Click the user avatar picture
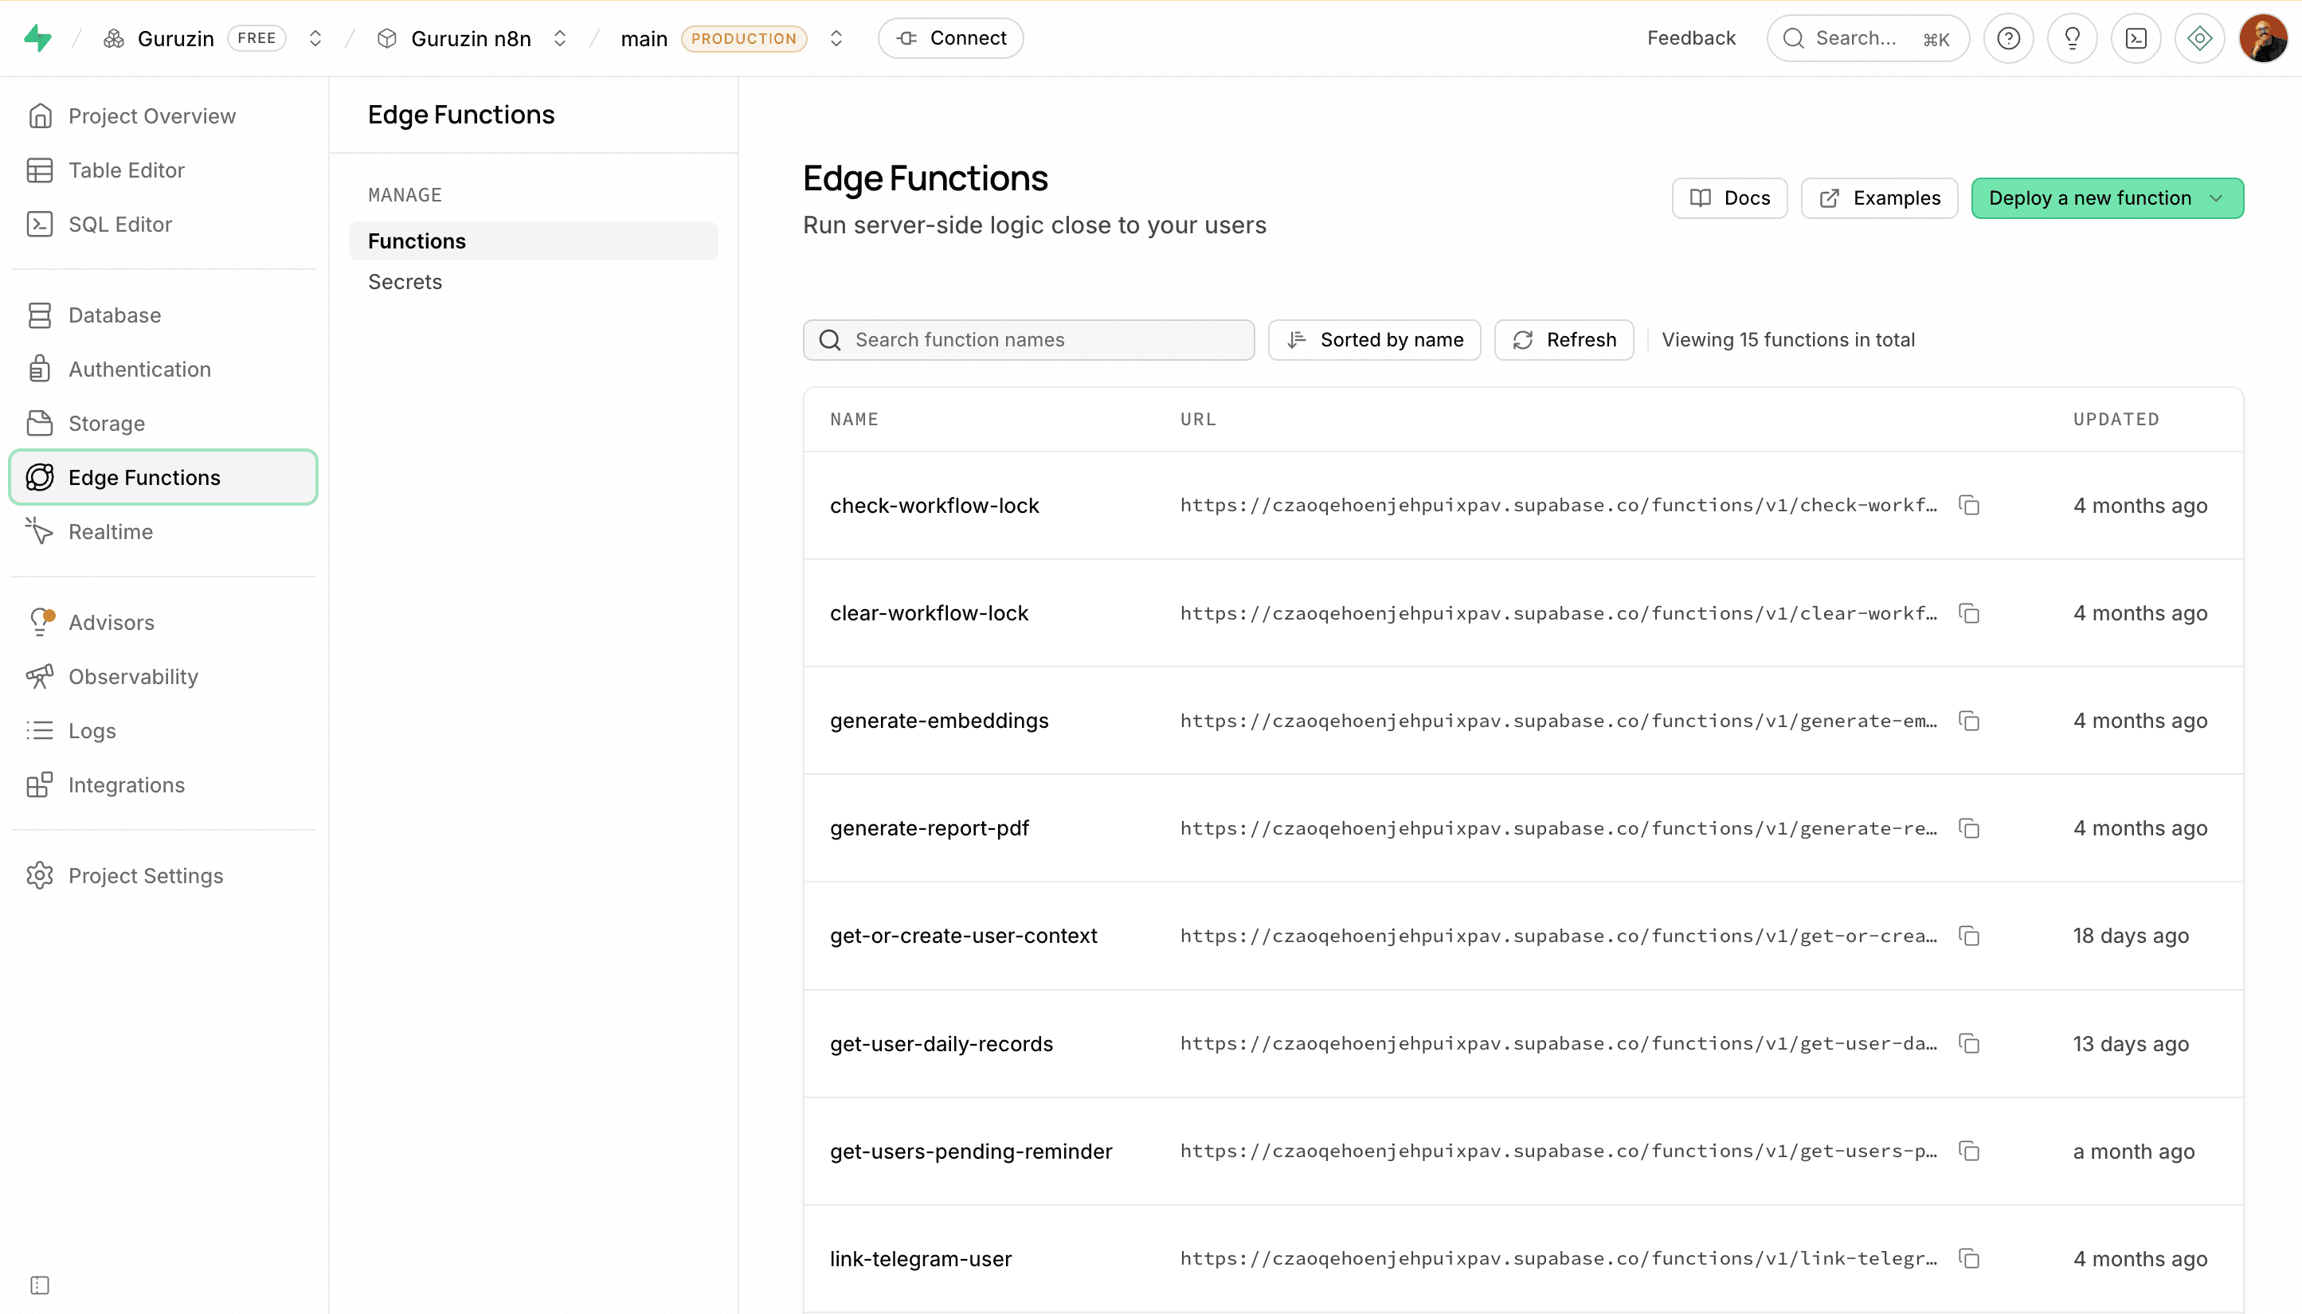 (x=2263, y=38)
